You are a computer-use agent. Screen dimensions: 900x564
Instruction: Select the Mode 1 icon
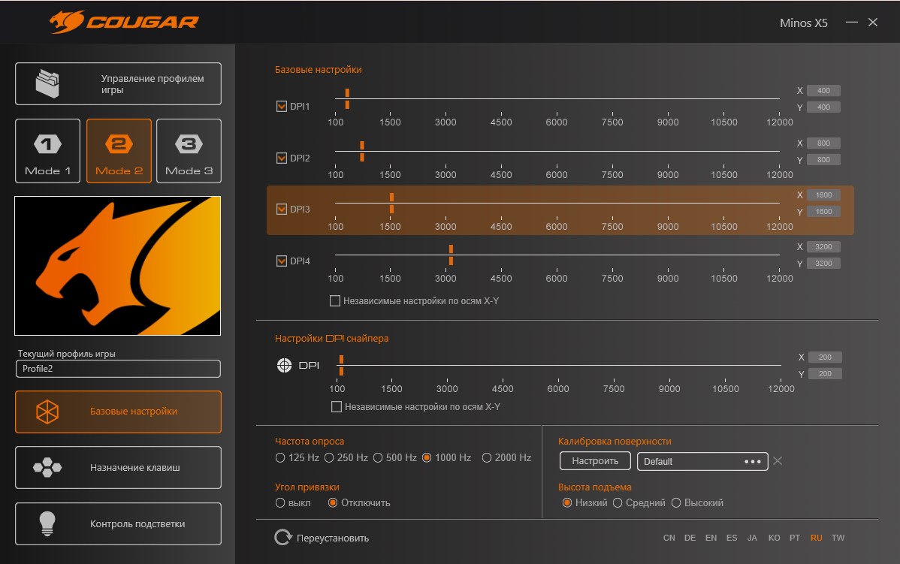[47, 144]
